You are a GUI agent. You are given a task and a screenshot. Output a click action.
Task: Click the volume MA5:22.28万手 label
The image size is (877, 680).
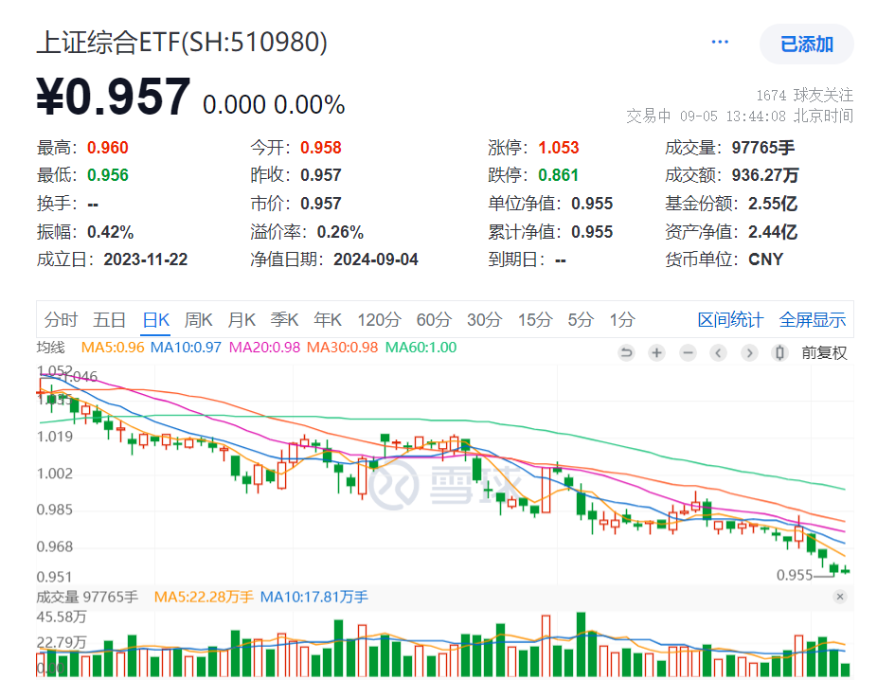click(204, 598)
